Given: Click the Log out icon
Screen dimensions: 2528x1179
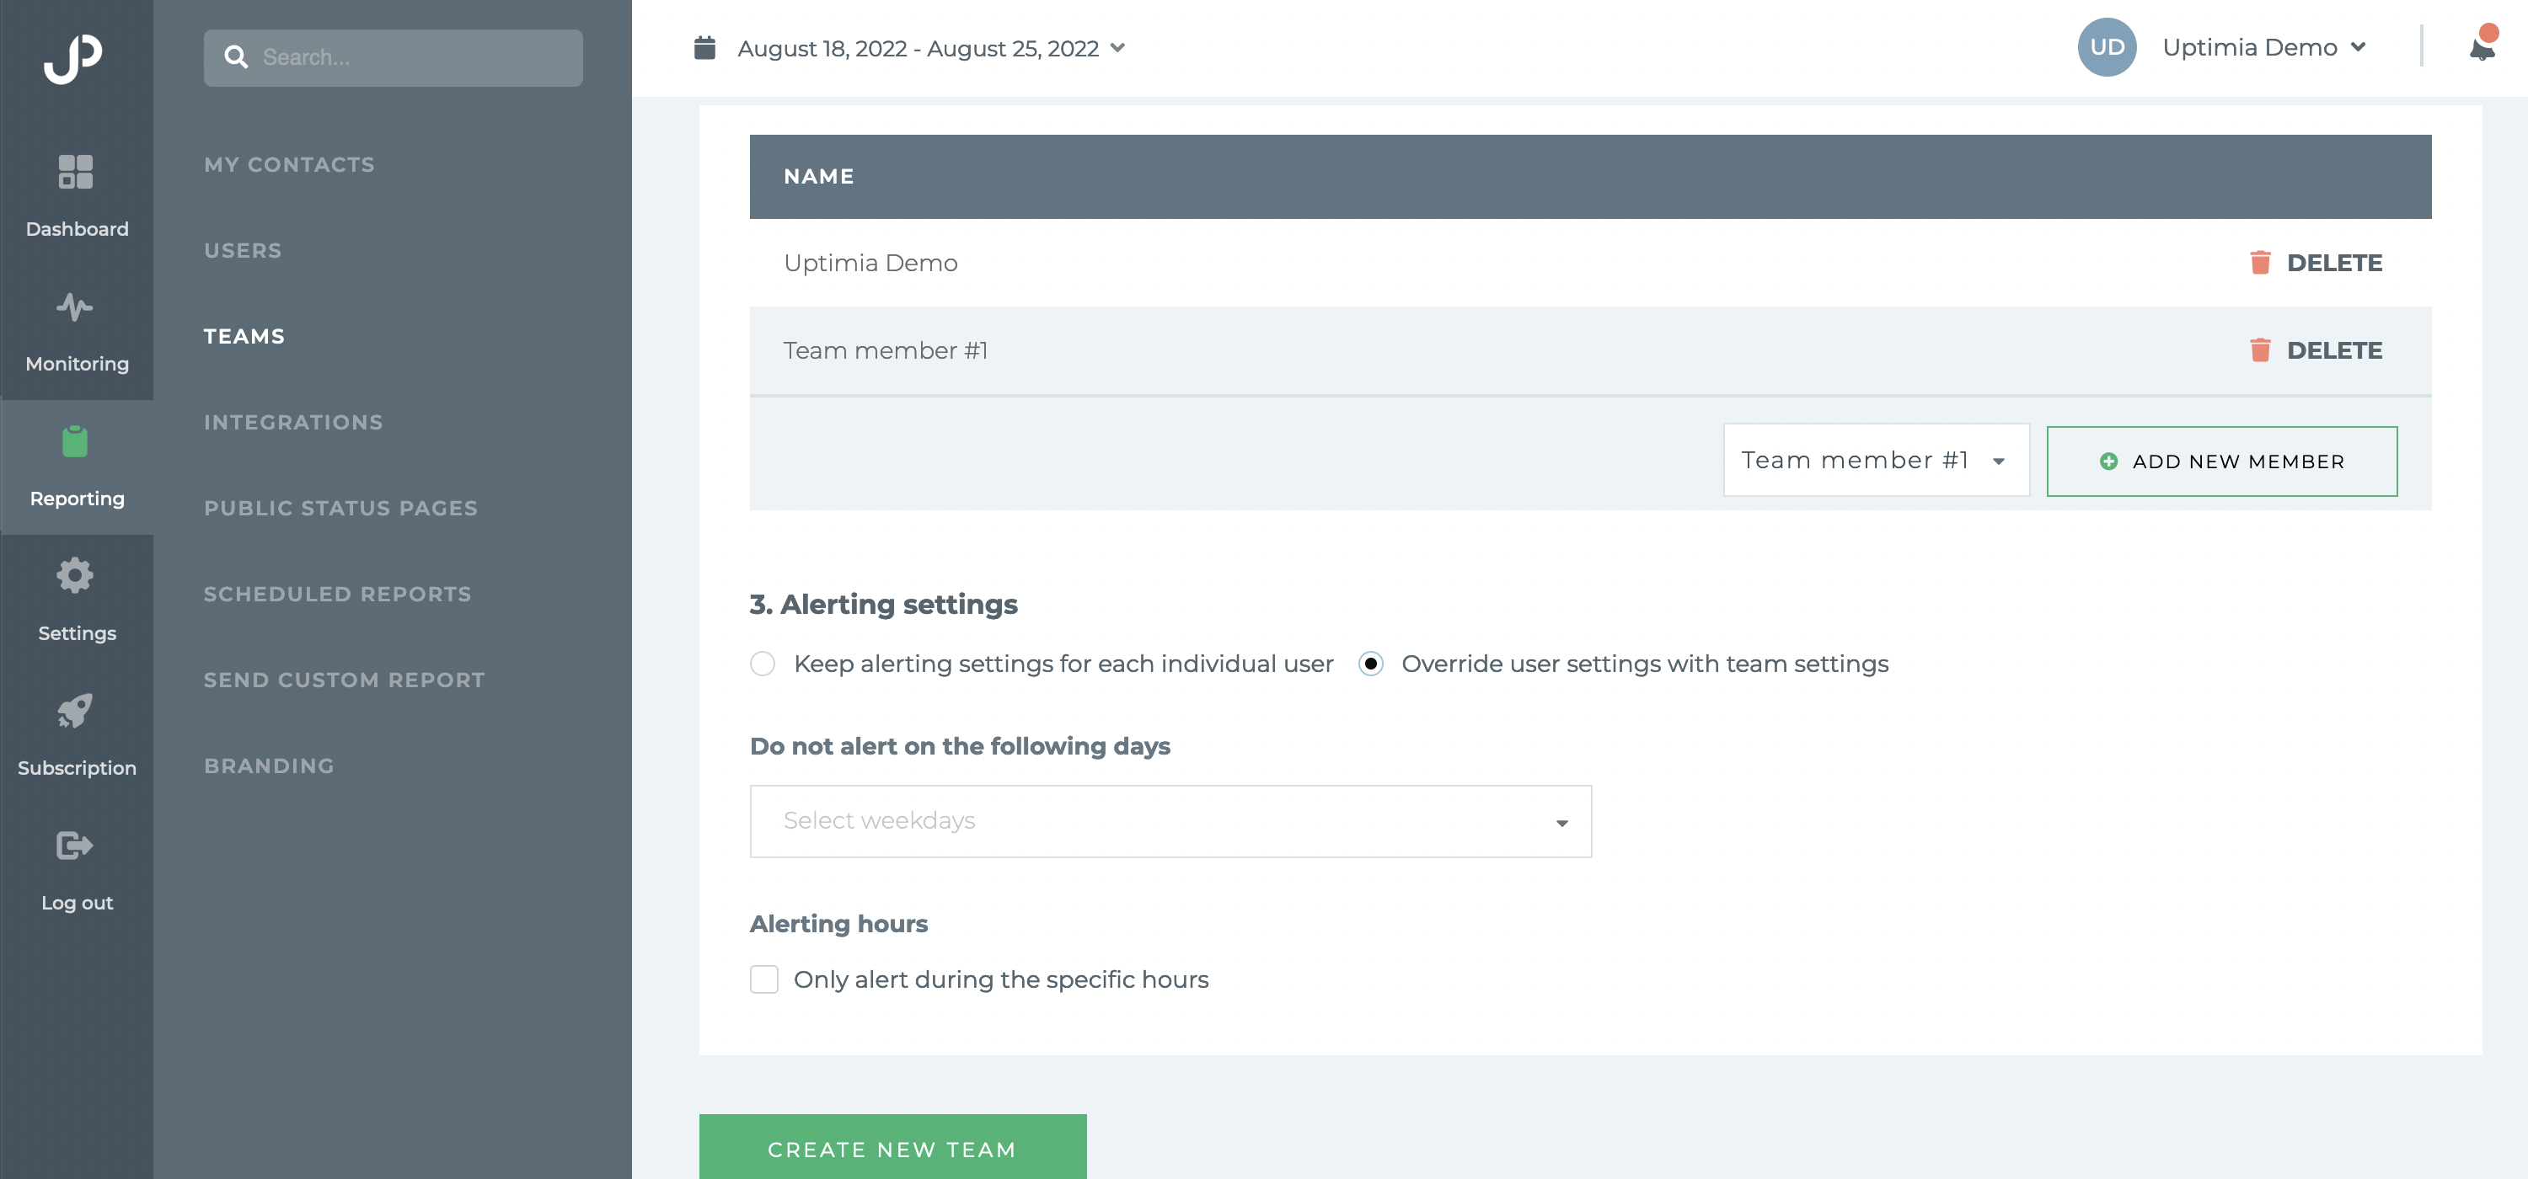Looking at the screenshot, I should point(76,846).
